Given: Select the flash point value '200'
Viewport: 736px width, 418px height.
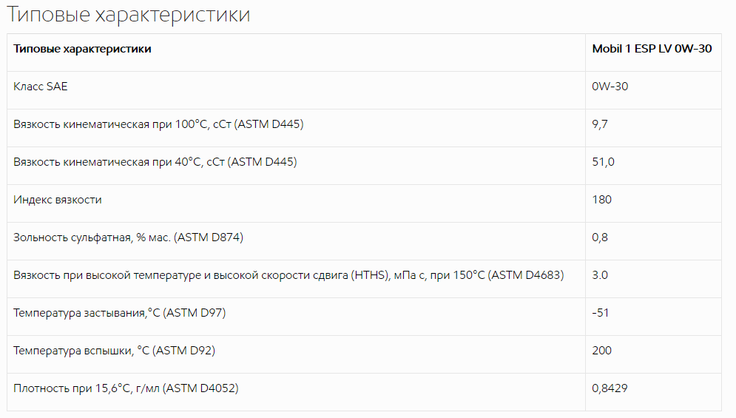Looking at the screenshot, I should (602, 351).
